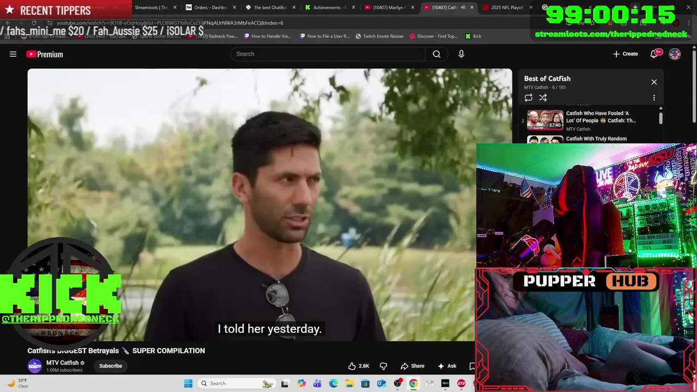Switch to the Streamloots browser tab
697x392 pixels.
tap(151, 8)
